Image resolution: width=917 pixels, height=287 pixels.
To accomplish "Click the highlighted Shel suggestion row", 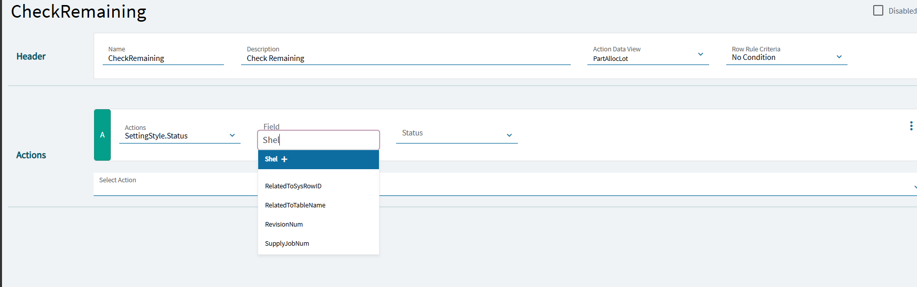I will (319, 160).
